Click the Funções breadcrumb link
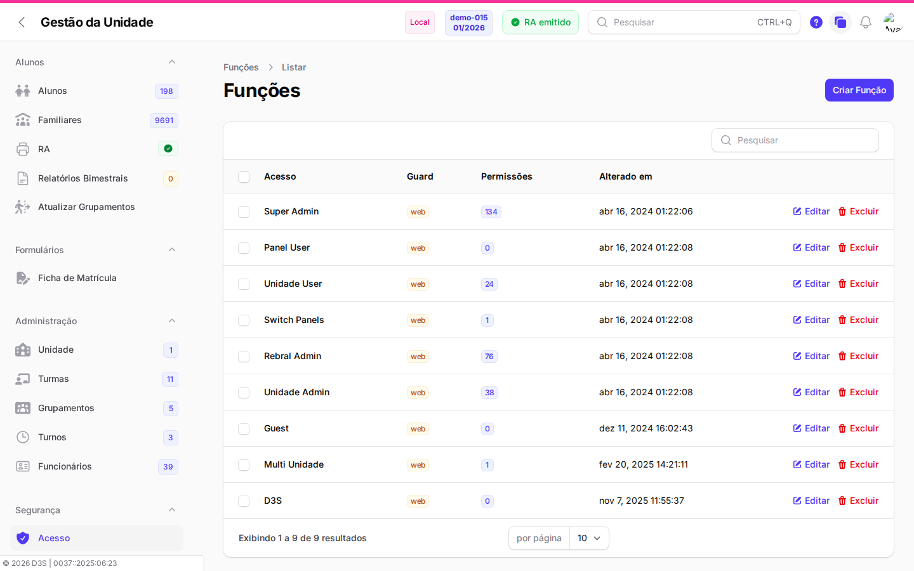 241,67
